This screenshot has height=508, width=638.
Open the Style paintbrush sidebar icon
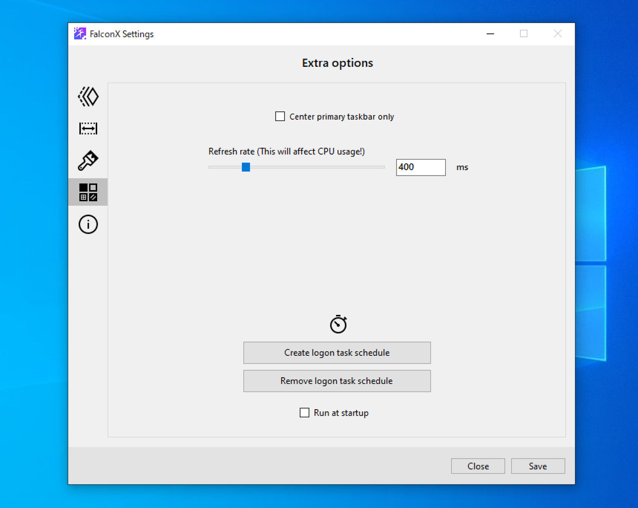point(88,160)
